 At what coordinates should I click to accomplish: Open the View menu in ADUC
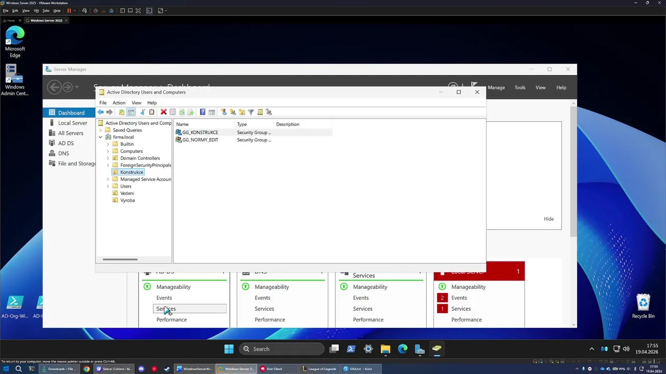[x=136, y=103]
